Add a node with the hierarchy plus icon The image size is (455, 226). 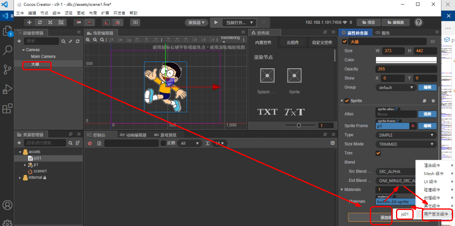coord(19,41)
